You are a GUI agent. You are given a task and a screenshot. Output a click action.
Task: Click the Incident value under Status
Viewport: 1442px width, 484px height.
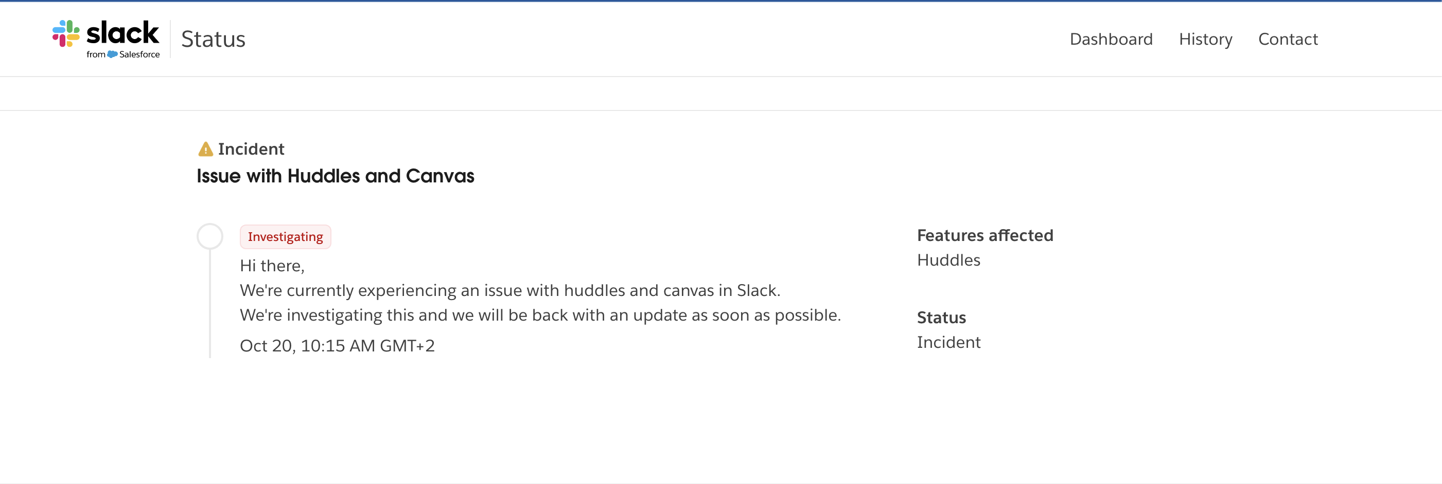pyautogui.click(x=948, y=343)
